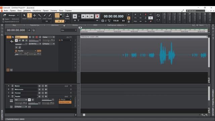
Task: Open the track filter dropdown showing Все
Action: (x=69, y=30)
